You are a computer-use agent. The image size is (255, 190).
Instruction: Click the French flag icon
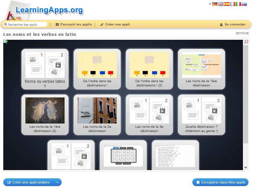coord(232,4)
